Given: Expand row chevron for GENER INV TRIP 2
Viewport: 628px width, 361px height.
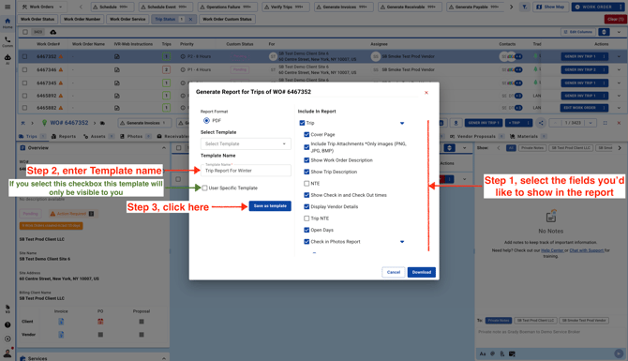Looking at the screenshot, I should pyautogui.click(x=619, y=69).
